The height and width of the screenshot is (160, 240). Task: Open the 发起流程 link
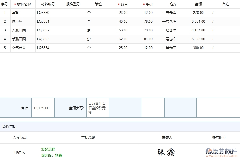[x=48, y=149]
